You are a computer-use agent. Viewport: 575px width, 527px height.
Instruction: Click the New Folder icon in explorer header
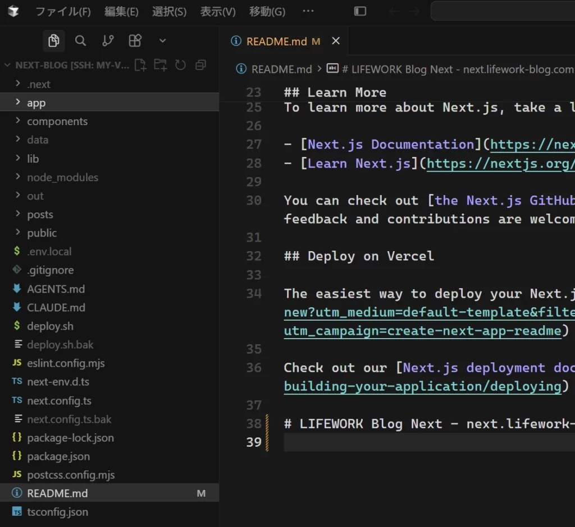160,65
